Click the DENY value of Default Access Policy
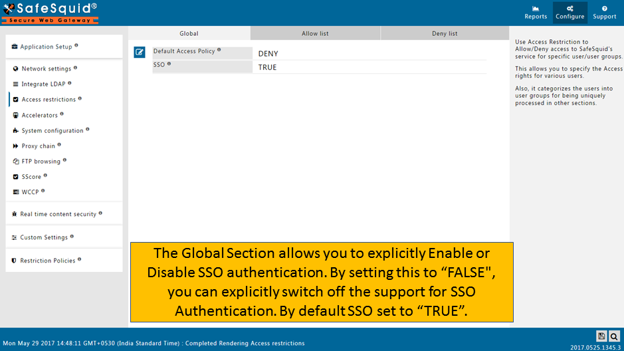The image size is (624, 351). coord(268,54)
